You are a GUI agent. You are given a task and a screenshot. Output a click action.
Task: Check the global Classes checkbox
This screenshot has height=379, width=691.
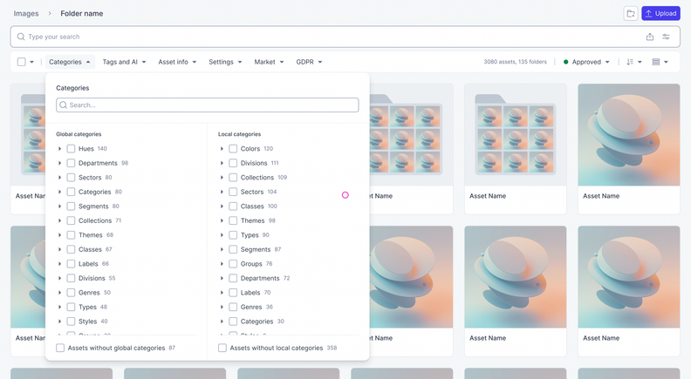71,249
